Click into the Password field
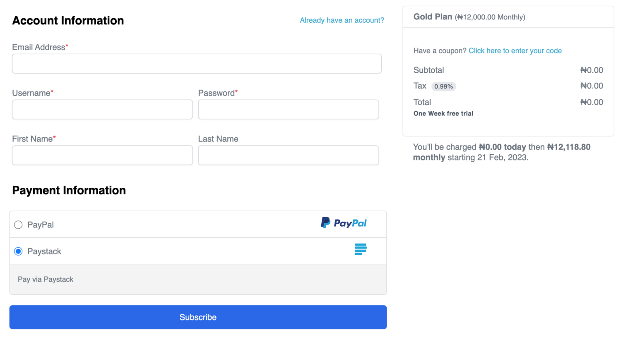The image size is (621, 337). tap(289, 110)
